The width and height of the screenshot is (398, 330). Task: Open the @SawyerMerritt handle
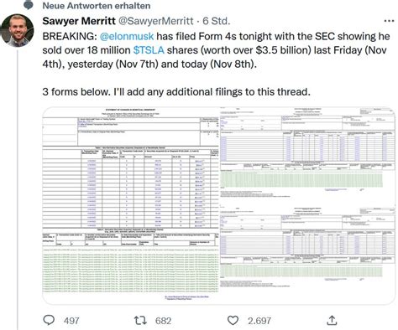pos(156,21)
